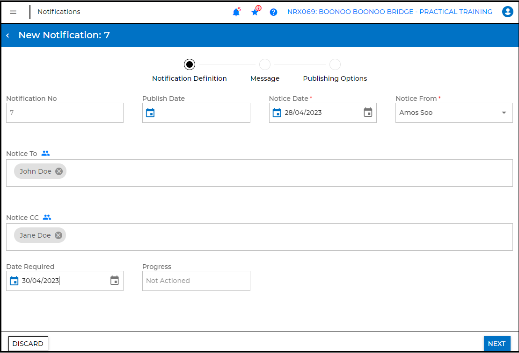Open the NRX069 Boonoo Boonoo Bridge project link
This screenshot has width=519, height=353.
coord(389,12)
